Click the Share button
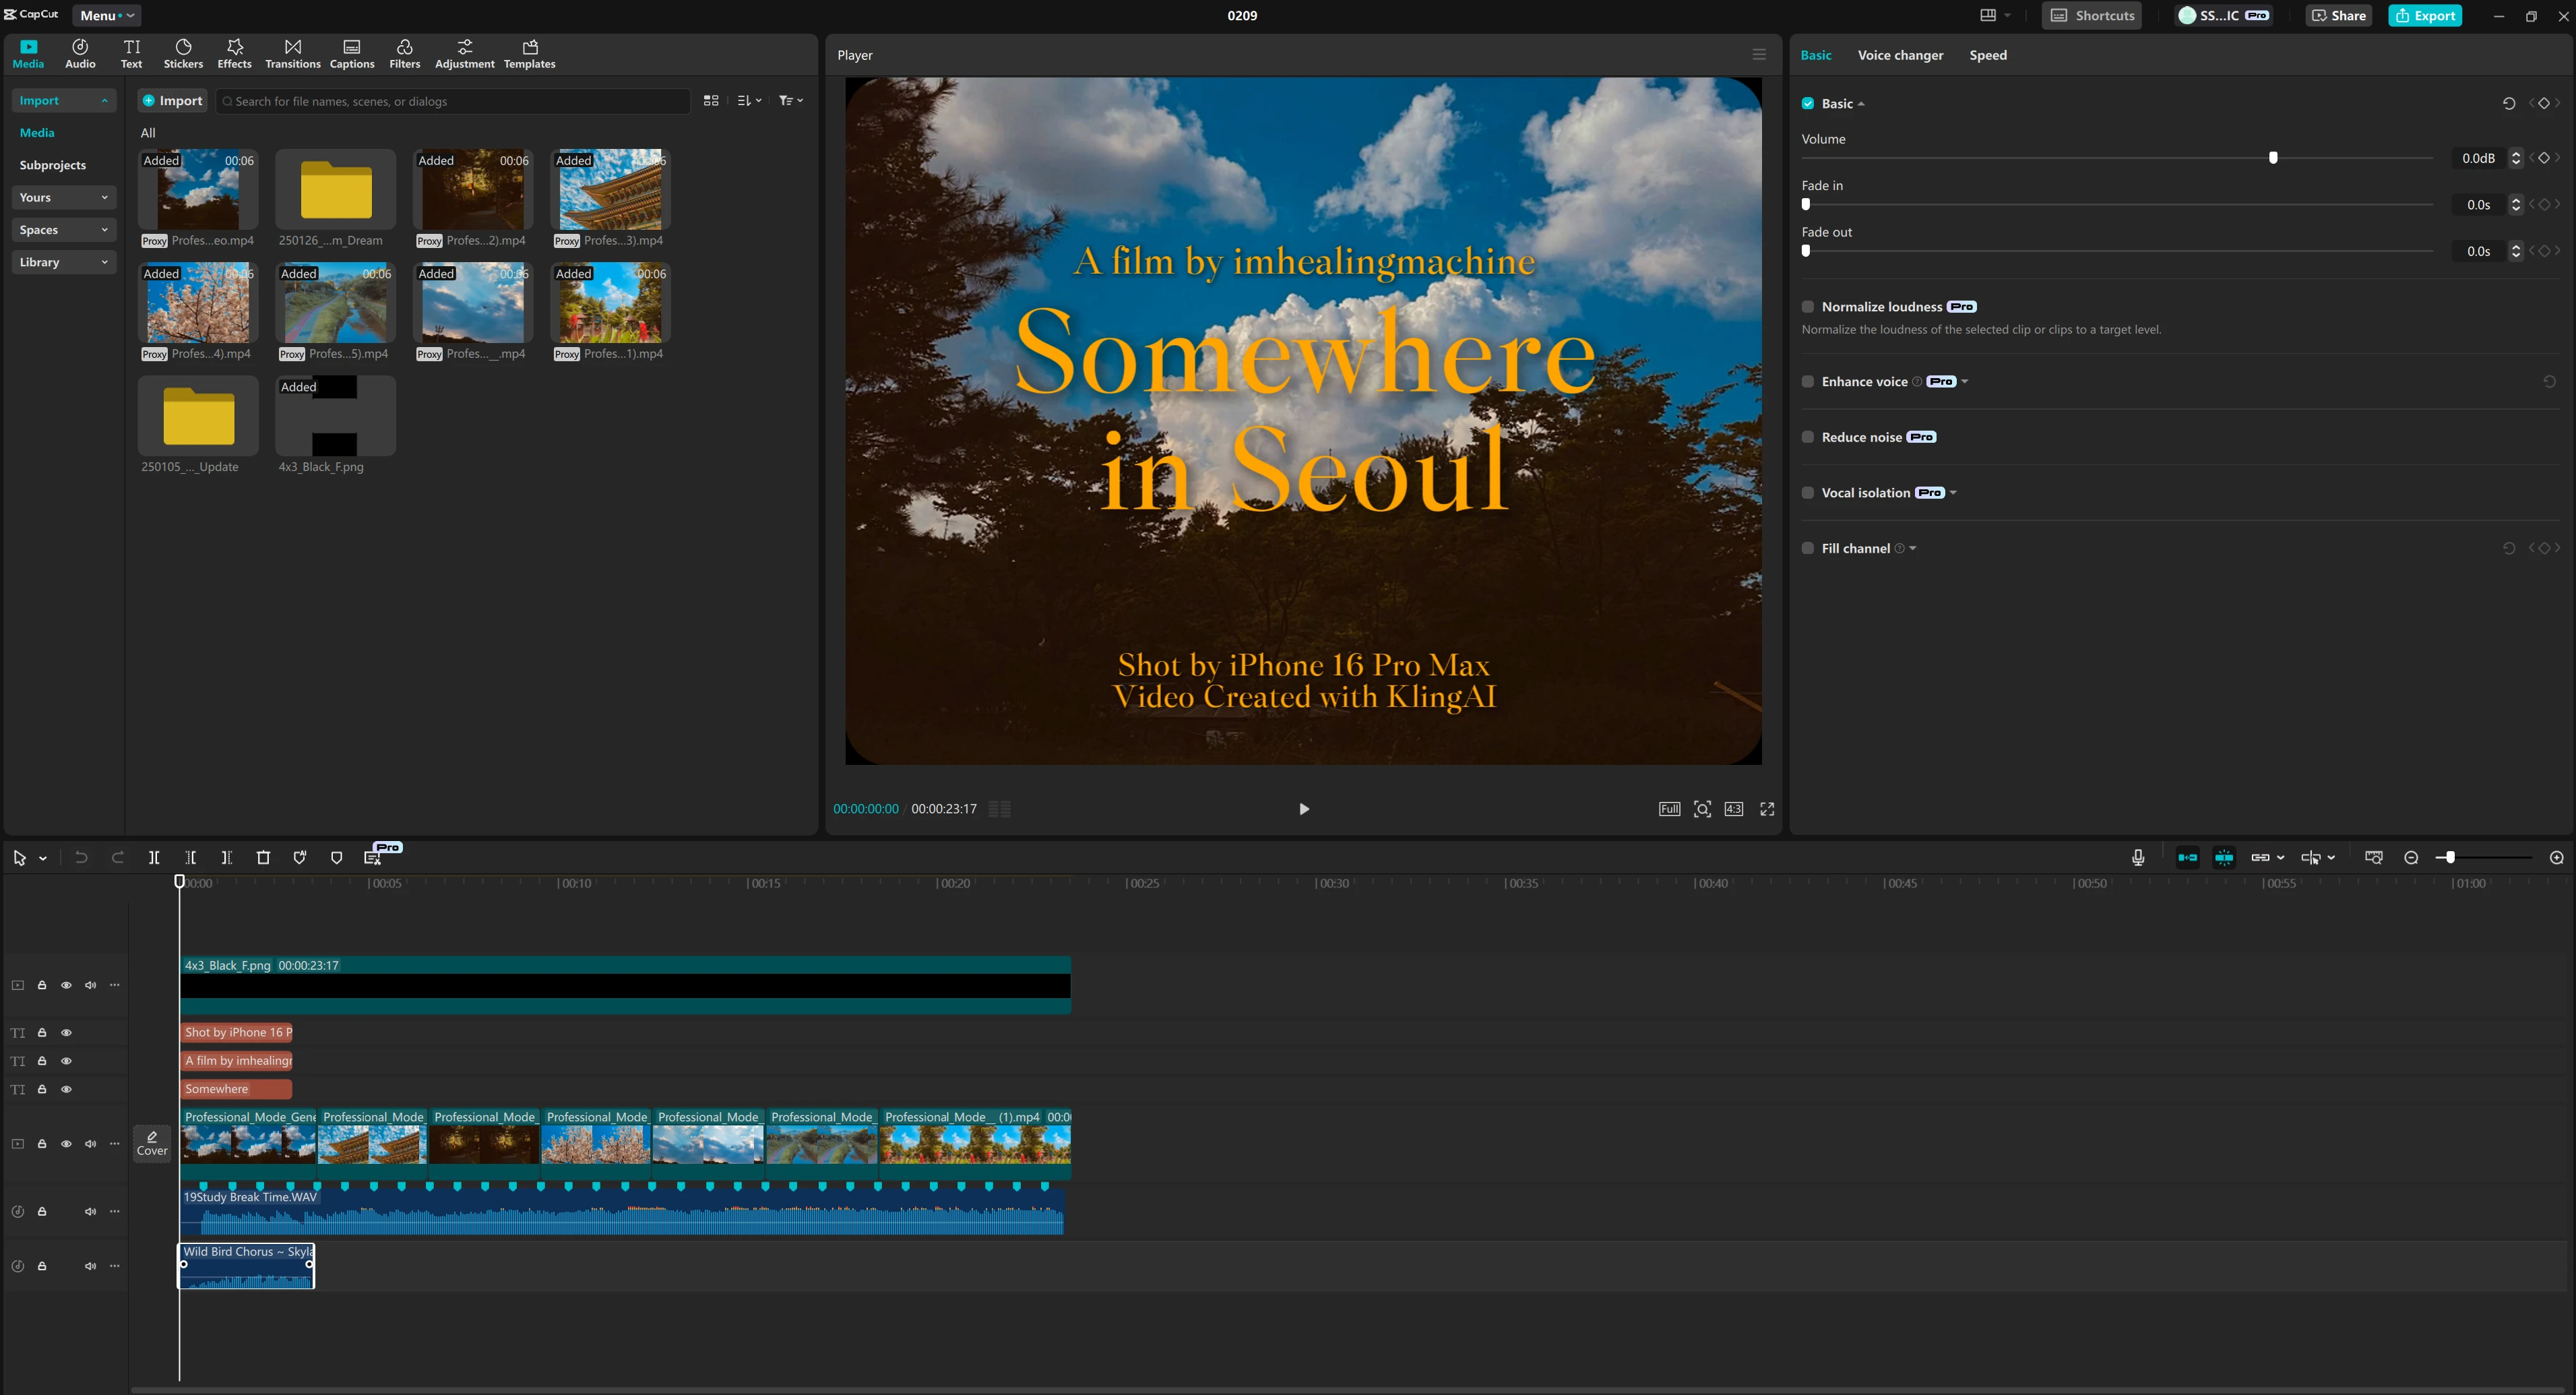Viewport: 2576px width, 1395px height. 2338,15
